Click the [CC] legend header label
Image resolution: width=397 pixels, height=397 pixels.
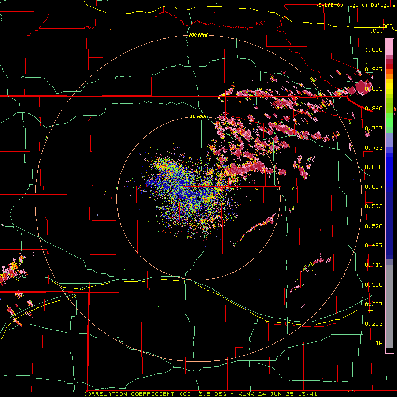377,30
